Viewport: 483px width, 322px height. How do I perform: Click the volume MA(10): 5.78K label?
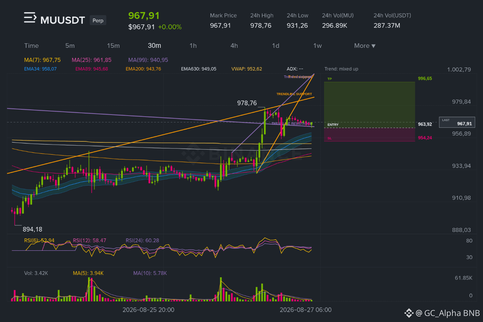tap(150, 273)
